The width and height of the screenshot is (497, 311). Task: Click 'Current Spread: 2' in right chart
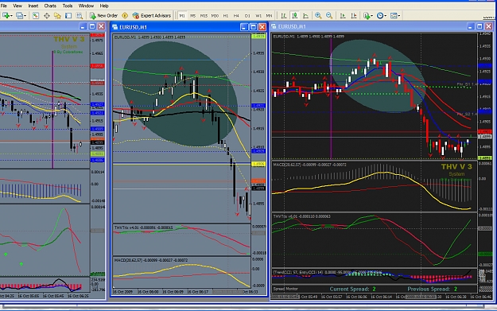click(x=352, y=289)
